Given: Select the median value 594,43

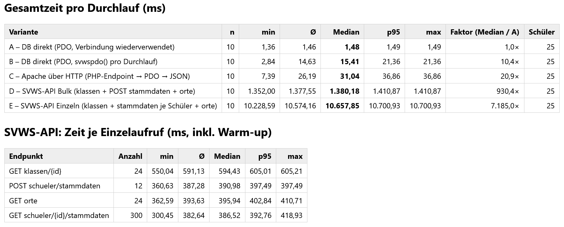Looking at the screenshot, I should coord(229,171).
